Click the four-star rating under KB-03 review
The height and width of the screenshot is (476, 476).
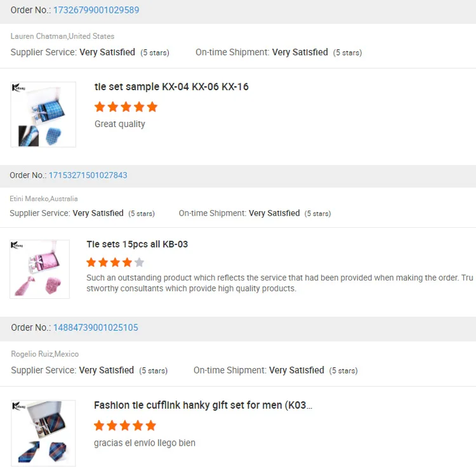[x=109, y=262]
